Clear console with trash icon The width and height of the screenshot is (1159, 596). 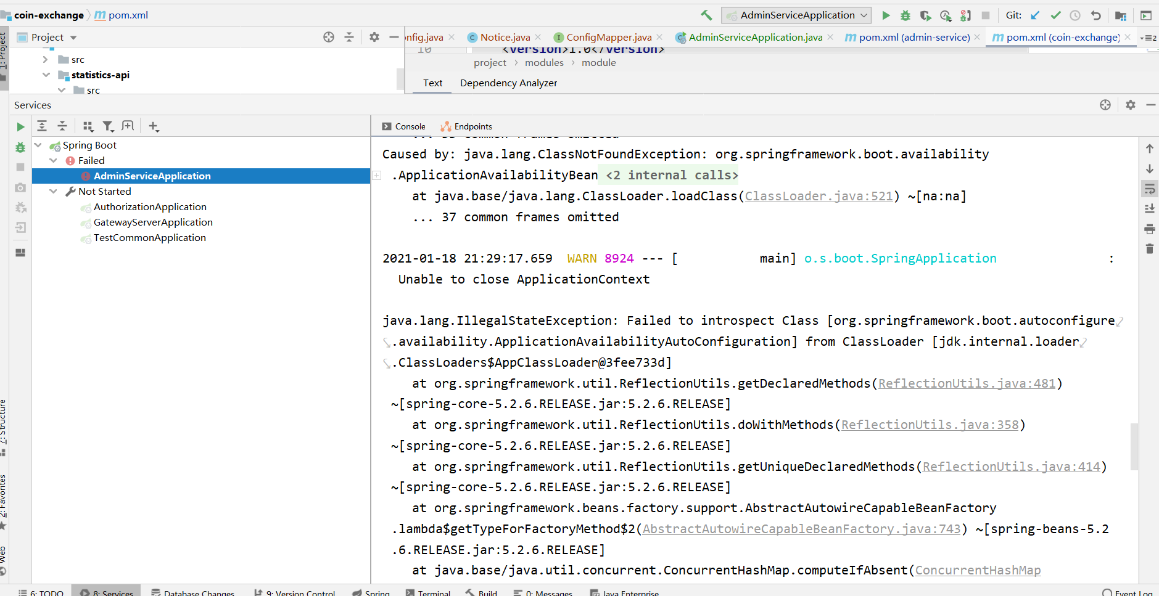1150,248
